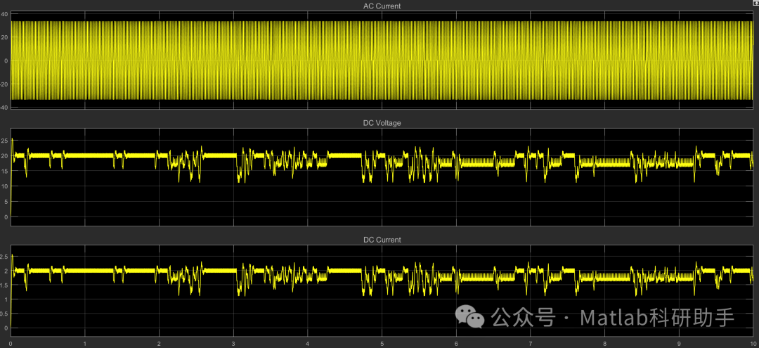This screenshot has width=759, height=348.
Task: Click the time axis tick label "9"
Action: click(x=679, y=342)
